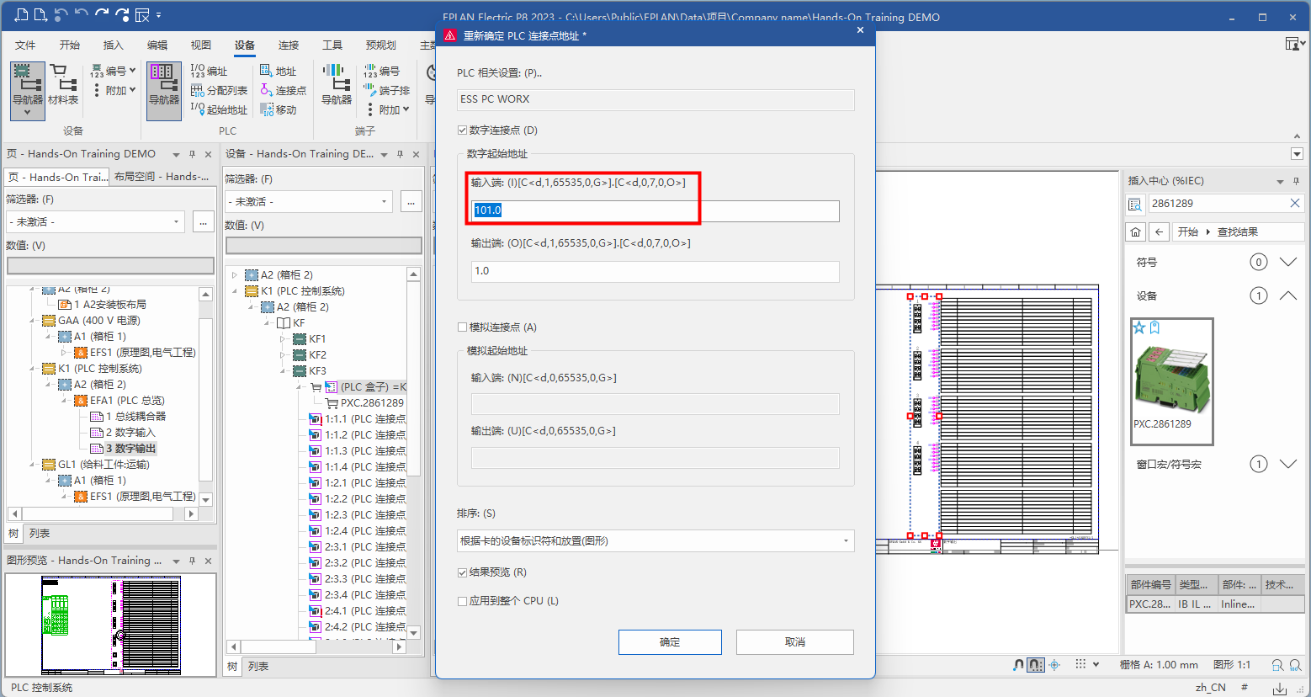
Task: Select 1:1.1 (PLC 连接点 row
Action: click(x=364, y=418)
